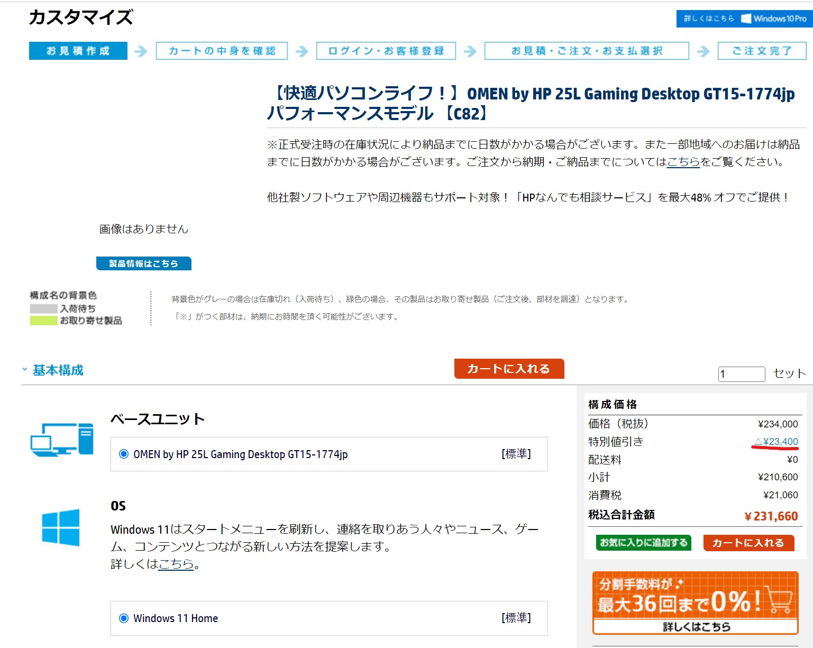813x648 pixels.
Task: Click the ベースユニット heading
Action: tap(158, 419)
